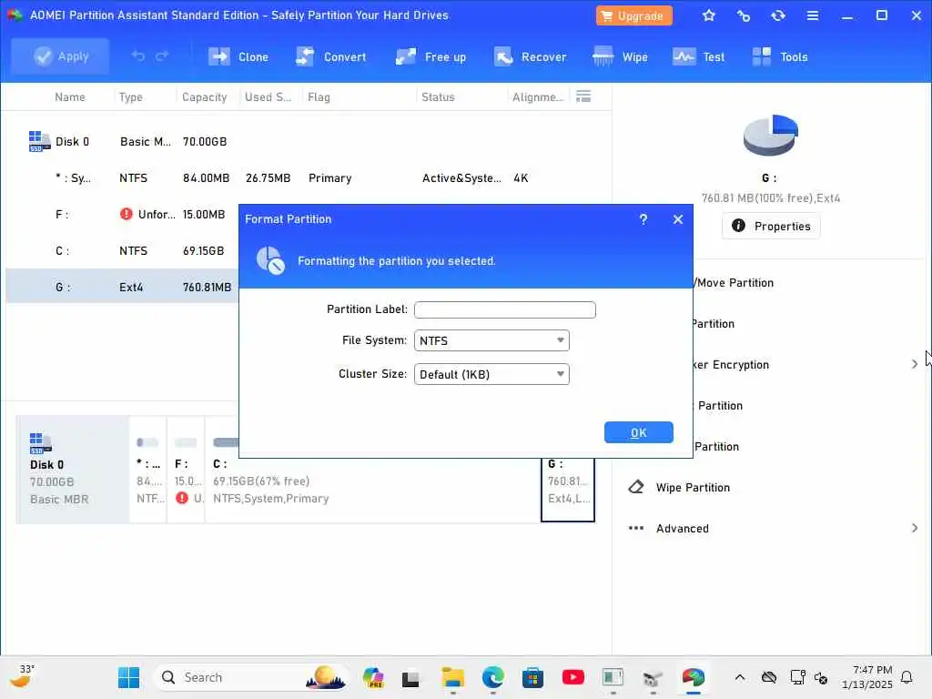Click the Advanced option
The width and height of the screenshot is (932, 699).
[x=682, y=529]
